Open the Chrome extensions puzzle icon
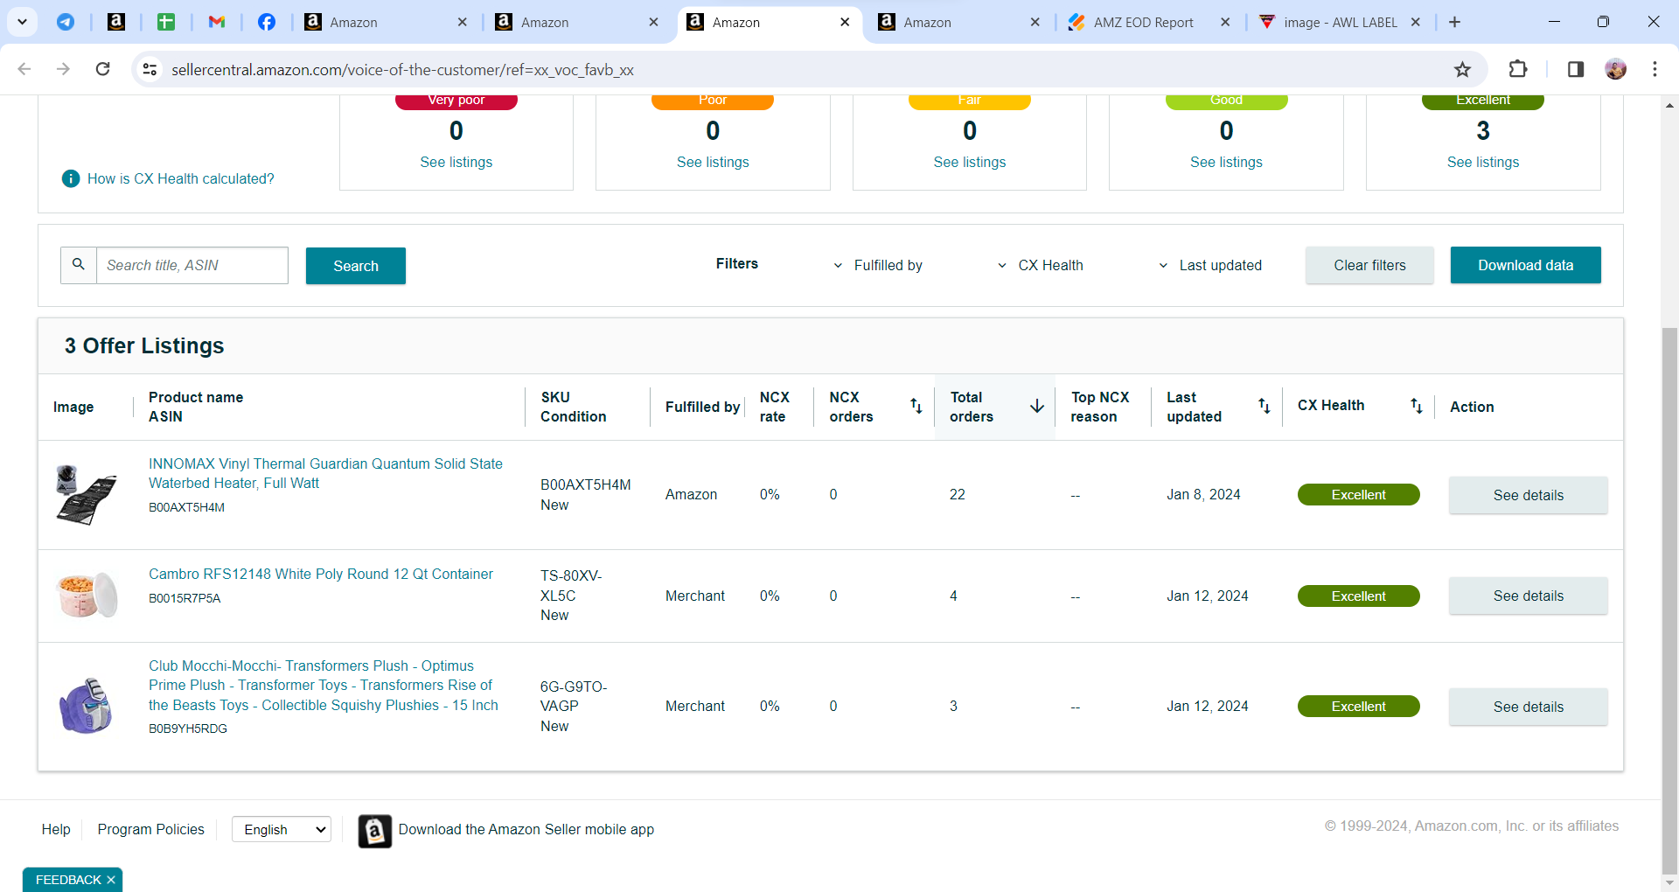Image resolution: width=1679 pixels, height=892 pixels. coord(1518,69)
